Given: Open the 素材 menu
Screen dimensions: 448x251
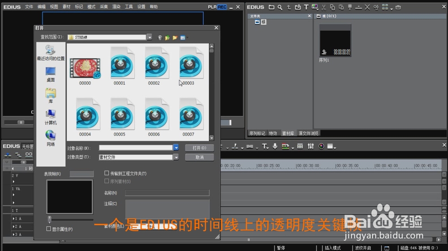Looking at the screenshot, I should coord(66,7).
